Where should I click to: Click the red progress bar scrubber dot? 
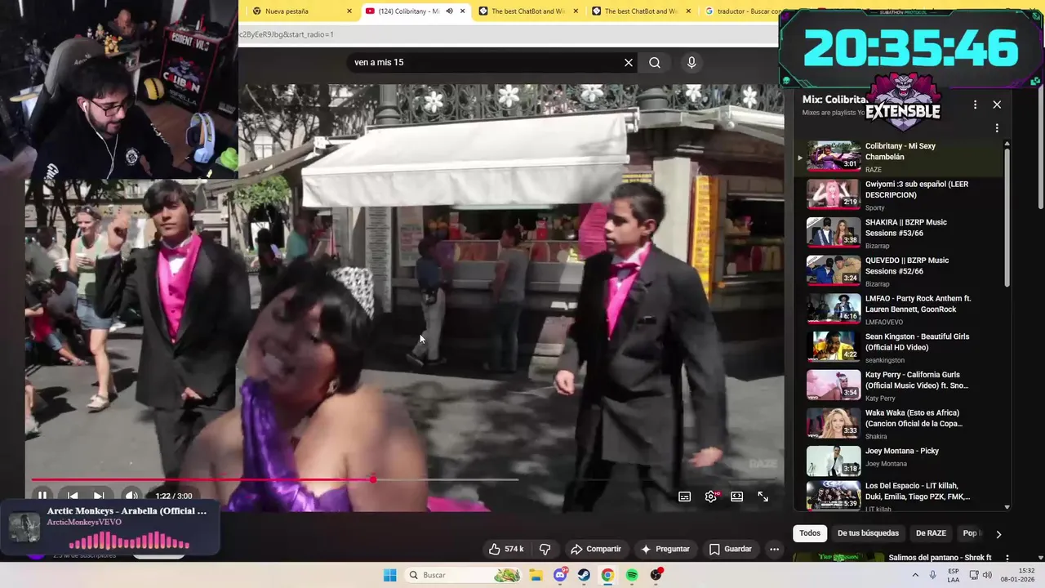pyautogui.click(x=373, y=479)
